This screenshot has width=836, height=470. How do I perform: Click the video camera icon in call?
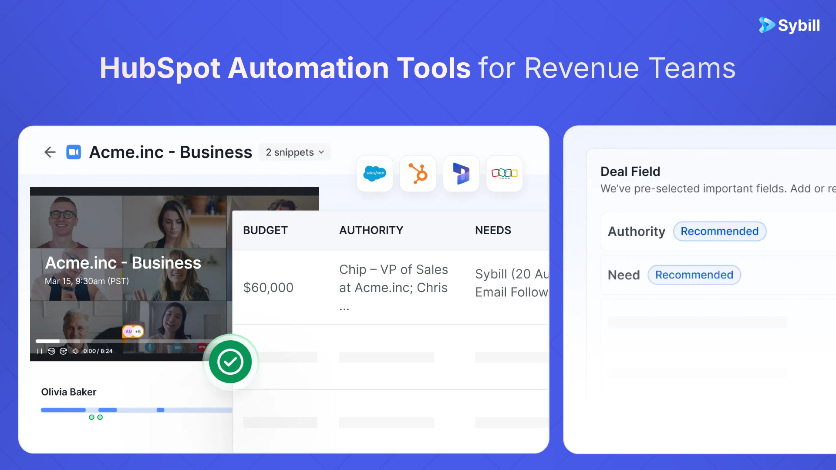pyautogui.click(x=177, y=347)
